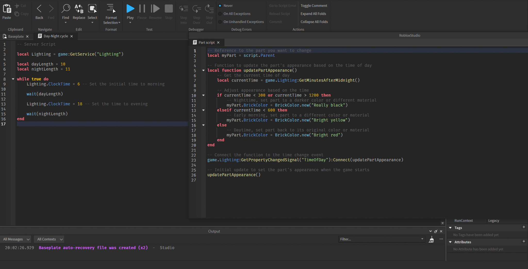Start play testing with the Play icon
The height and width of the screenshot is (269, 528).
tap(130, 8)
